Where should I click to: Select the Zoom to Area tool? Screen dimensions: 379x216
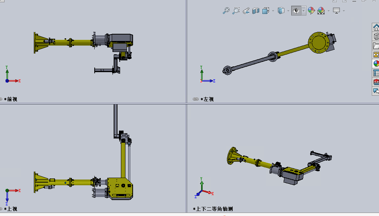pos(236,11)
